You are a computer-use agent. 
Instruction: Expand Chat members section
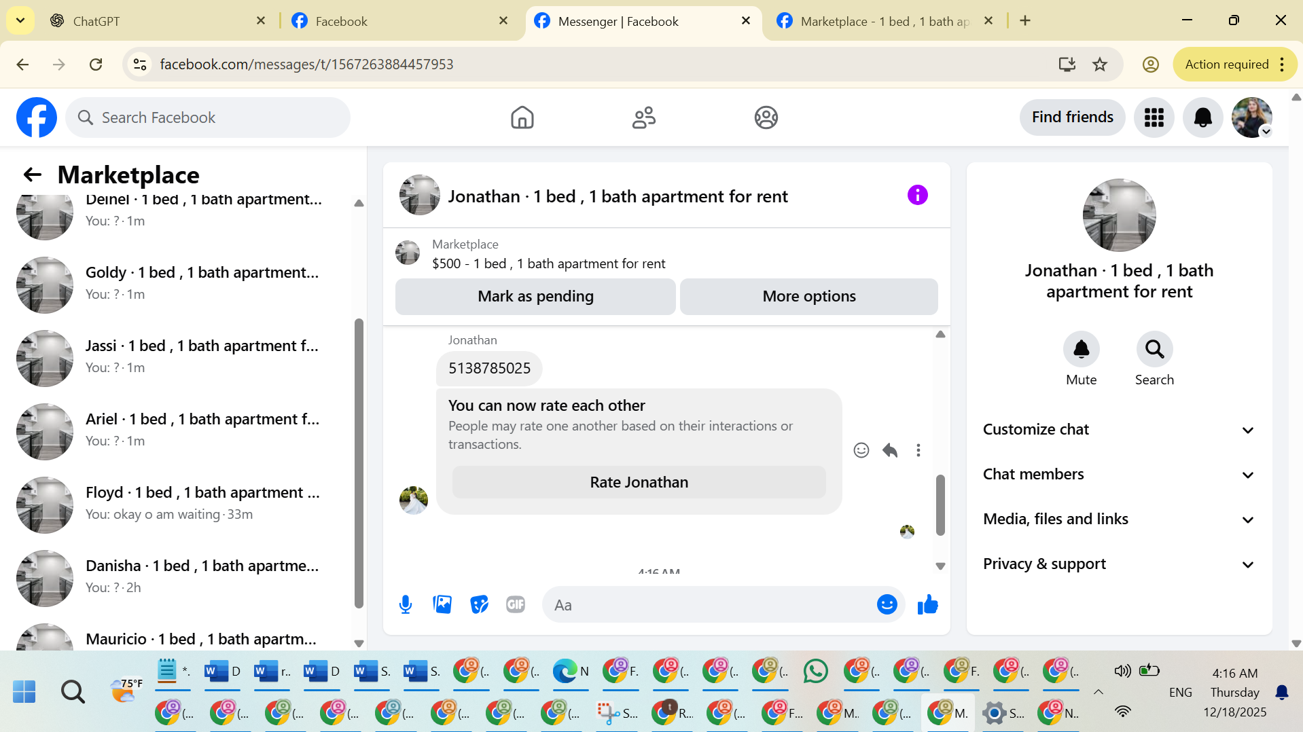coord(1118,475)
